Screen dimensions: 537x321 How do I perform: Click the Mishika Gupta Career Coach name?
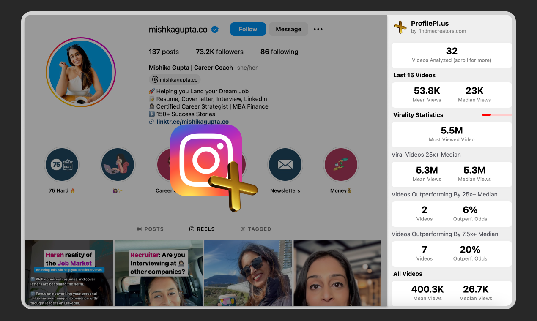(191, 68)
